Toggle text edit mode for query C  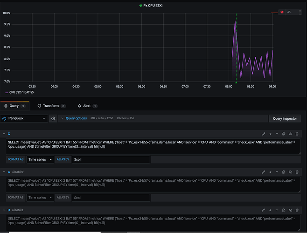point(263,134)
